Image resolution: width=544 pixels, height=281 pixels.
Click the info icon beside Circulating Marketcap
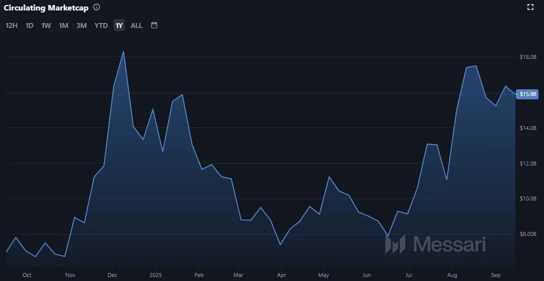coord(97,7)
